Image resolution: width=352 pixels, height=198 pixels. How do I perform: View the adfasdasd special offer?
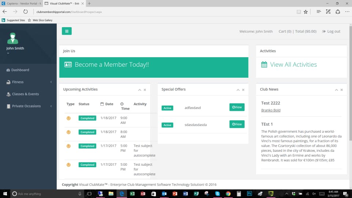click(x=237, y=107)
